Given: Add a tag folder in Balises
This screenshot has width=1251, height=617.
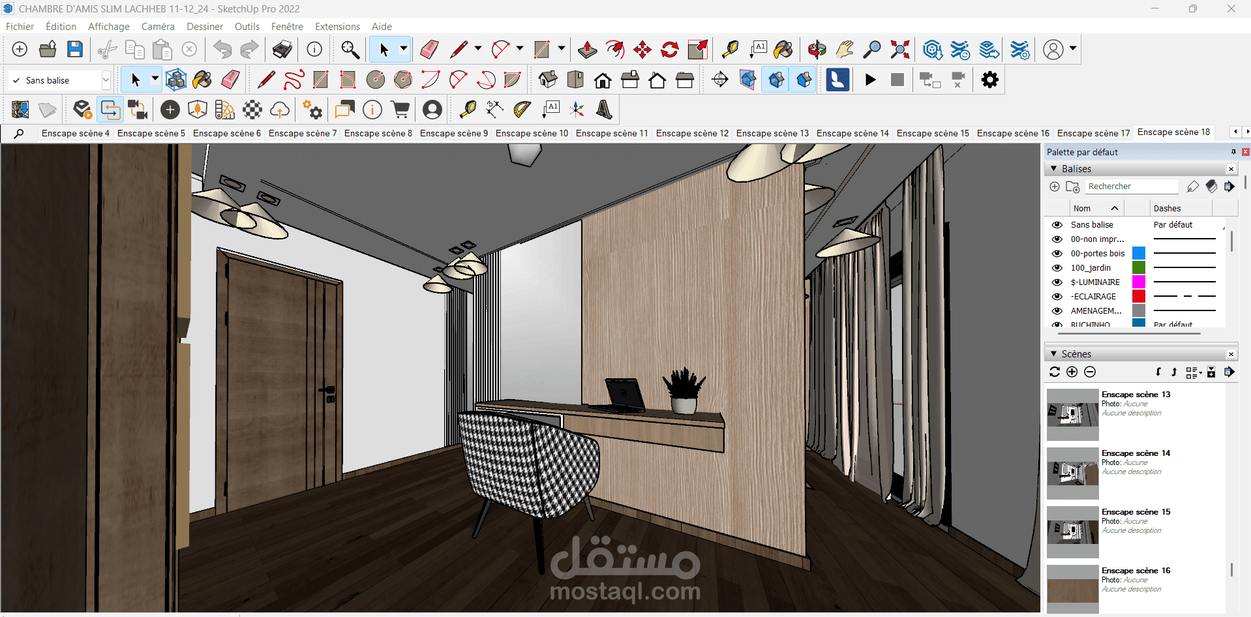Looking at the screenshot, I should pyautogui.click(x=1072, y=187).
